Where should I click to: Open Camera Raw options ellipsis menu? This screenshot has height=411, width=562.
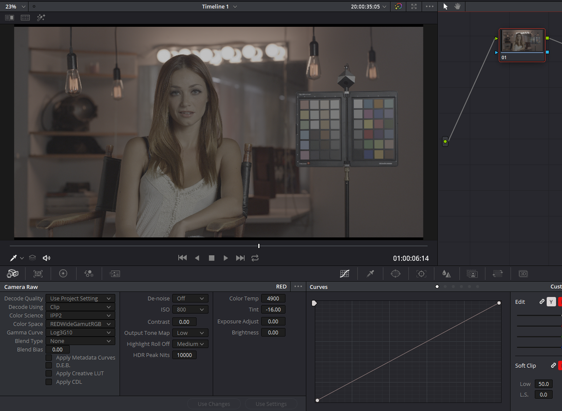tap(298, 287)
